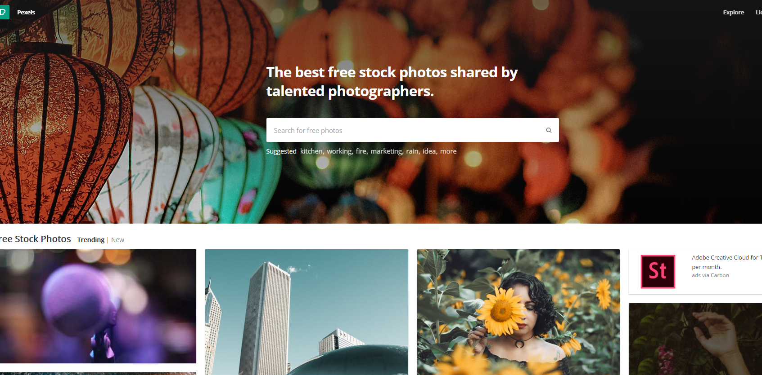This screenshot has height=375, width=762.
Task: Select the suggested term 'rain'
Action: pos(412,151)
